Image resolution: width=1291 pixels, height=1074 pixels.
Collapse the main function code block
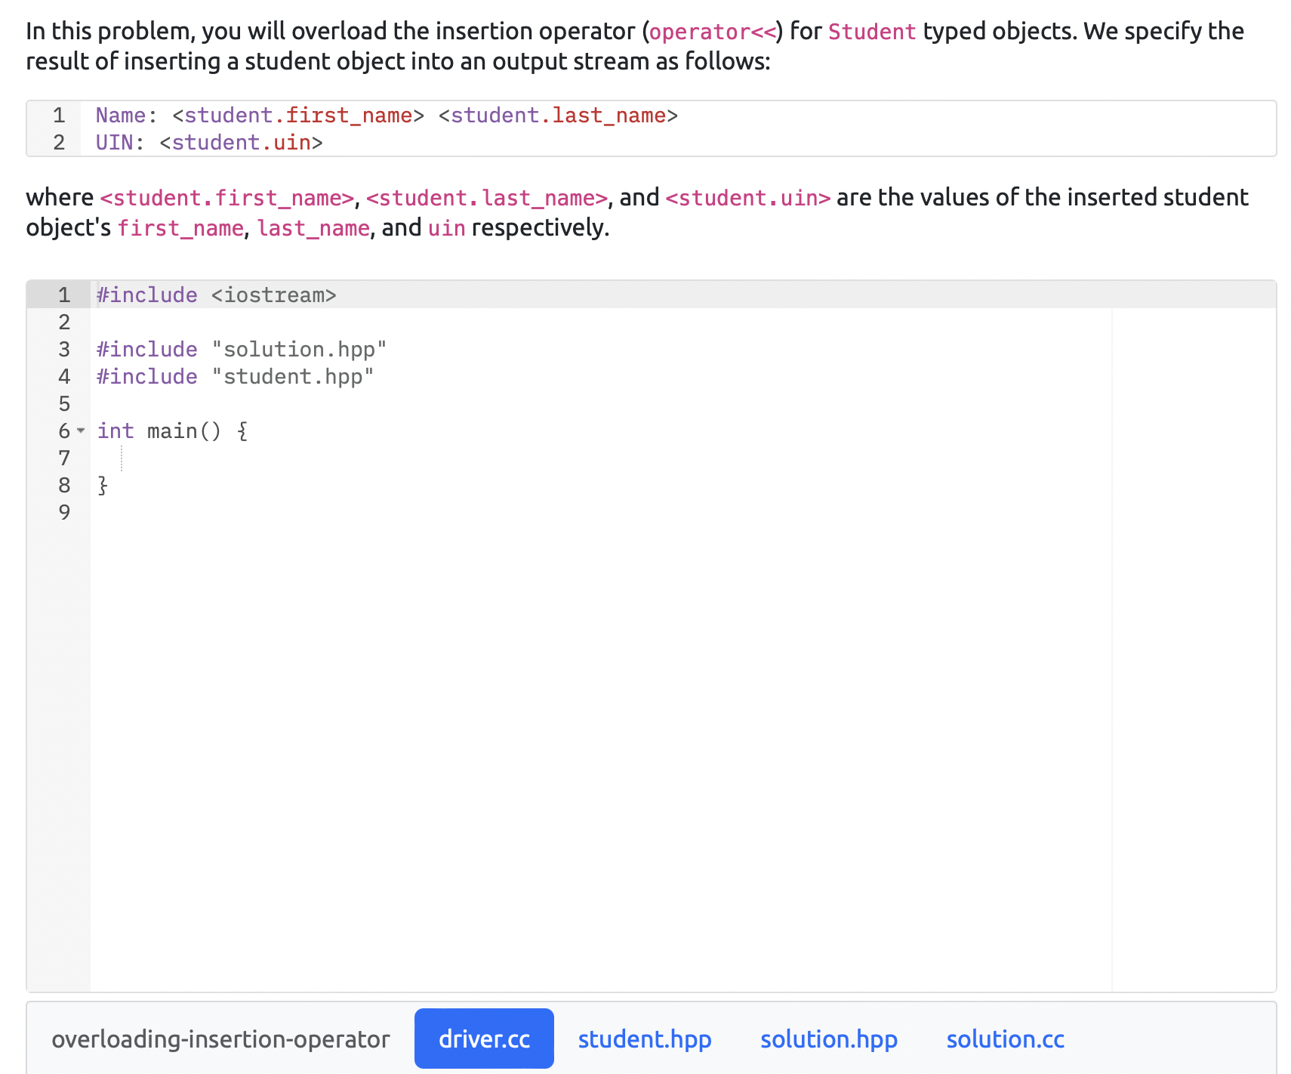point(80,431)
